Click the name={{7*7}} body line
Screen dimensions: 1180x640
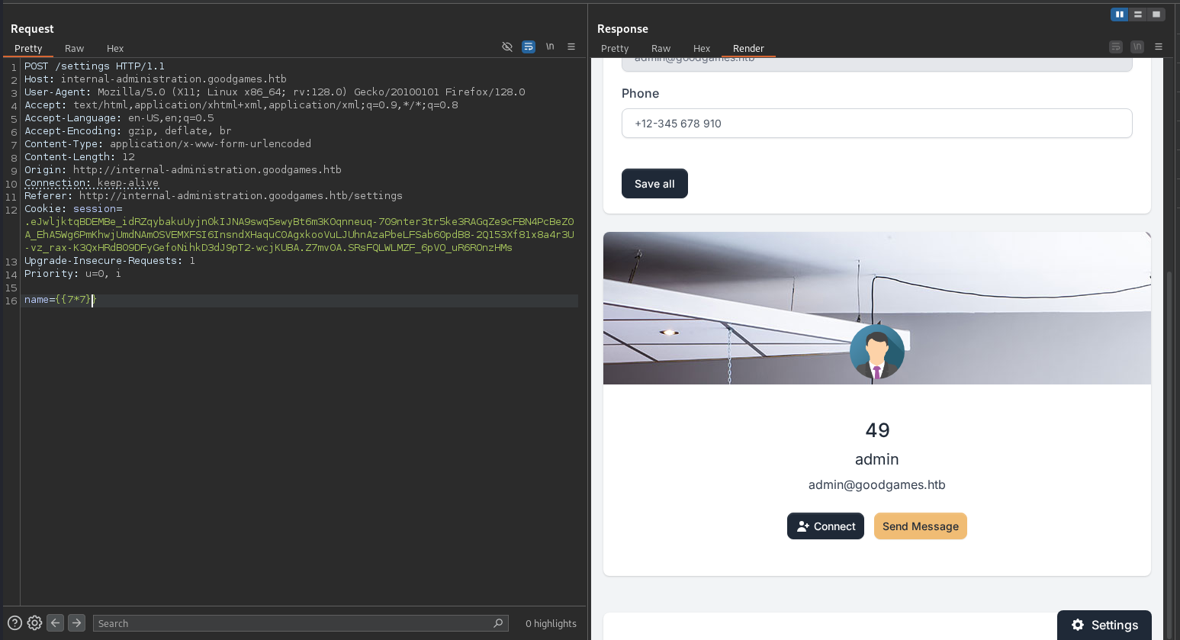(x=60, y=300)
